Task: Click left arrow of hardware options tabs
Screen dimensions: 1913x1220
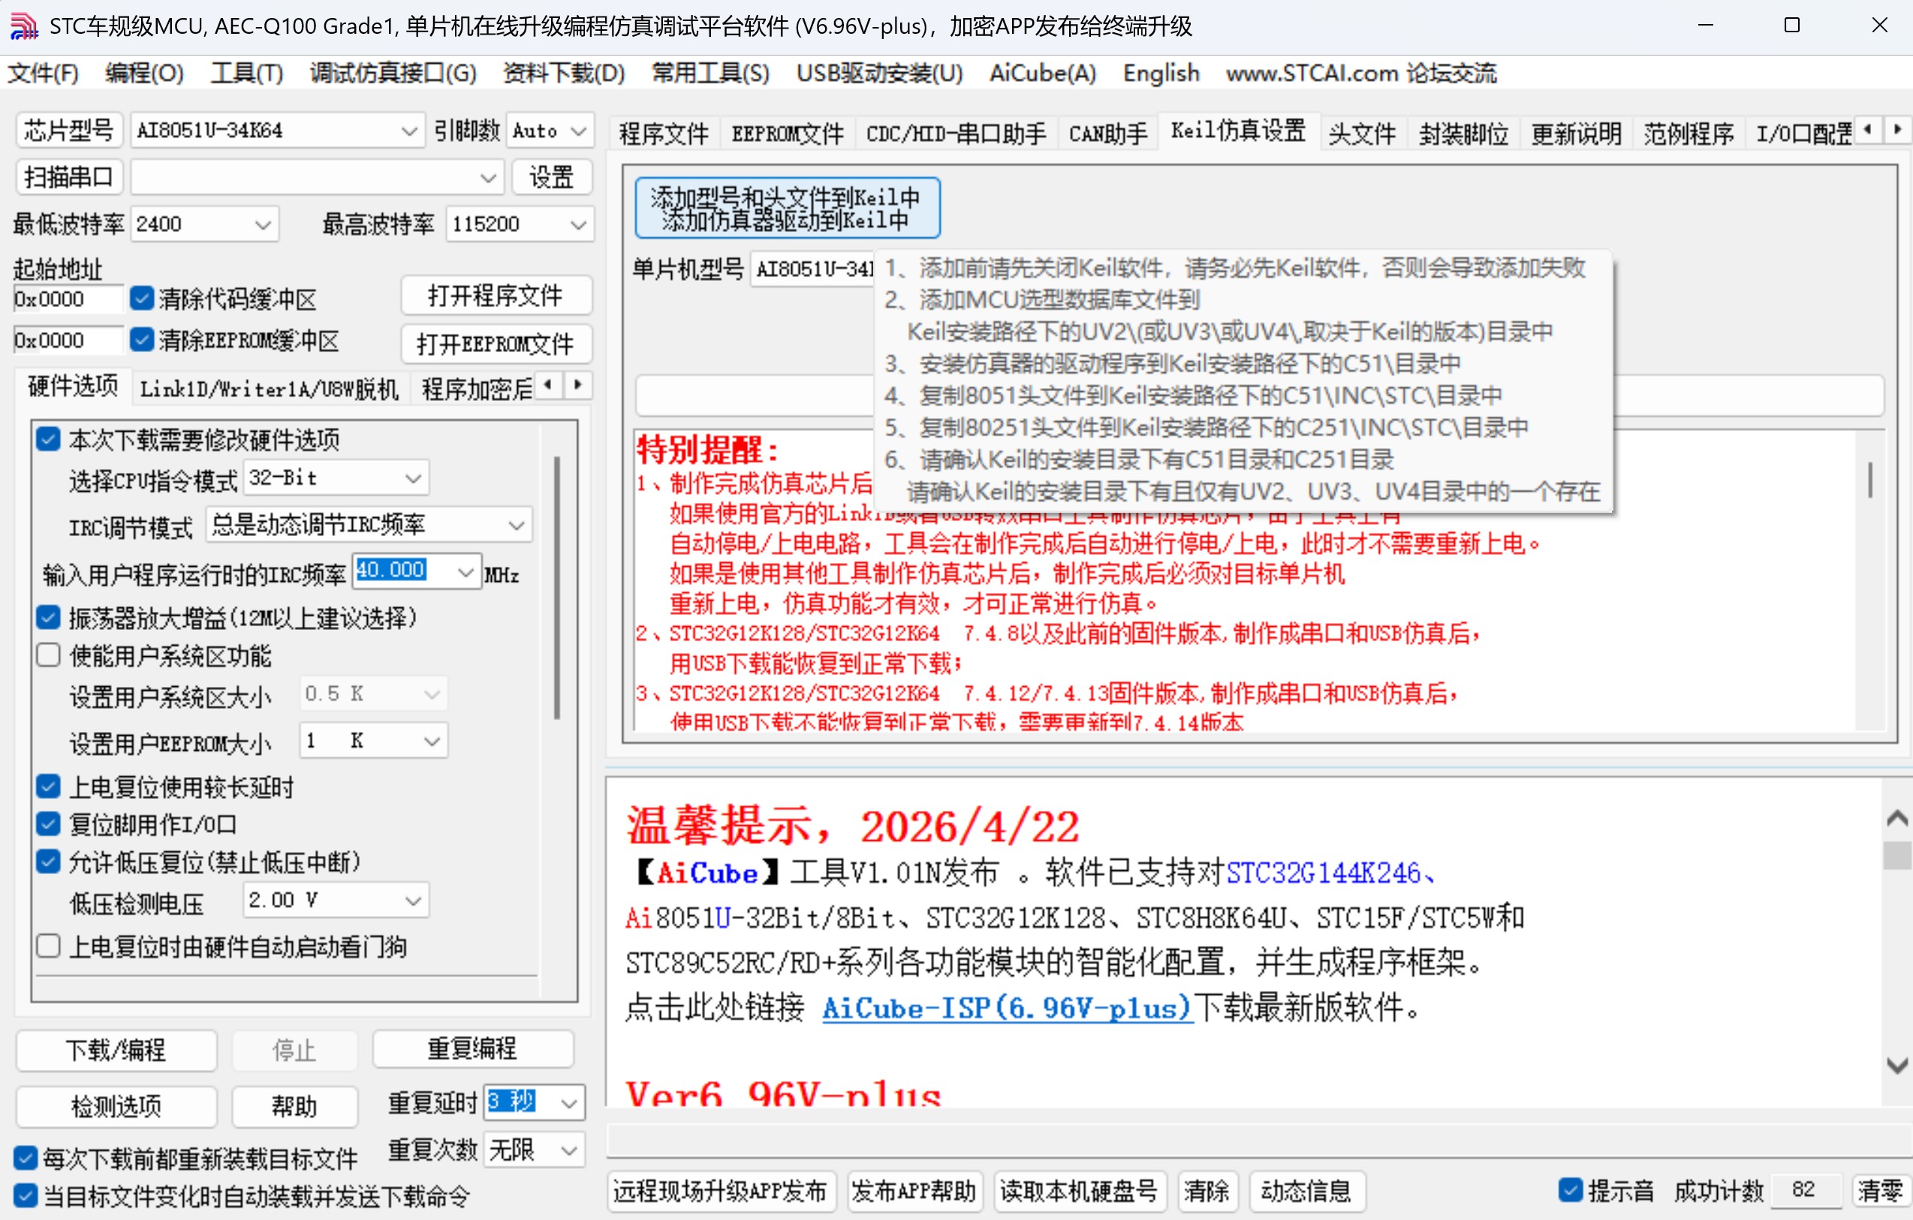Action: (547, 385)
